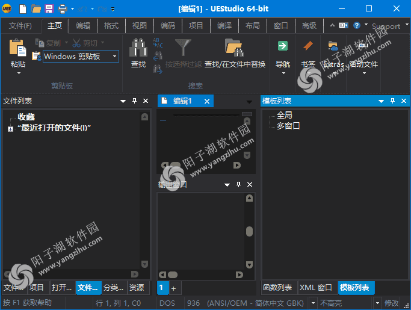Click the AB→AC replace icon

pos(158,43)
